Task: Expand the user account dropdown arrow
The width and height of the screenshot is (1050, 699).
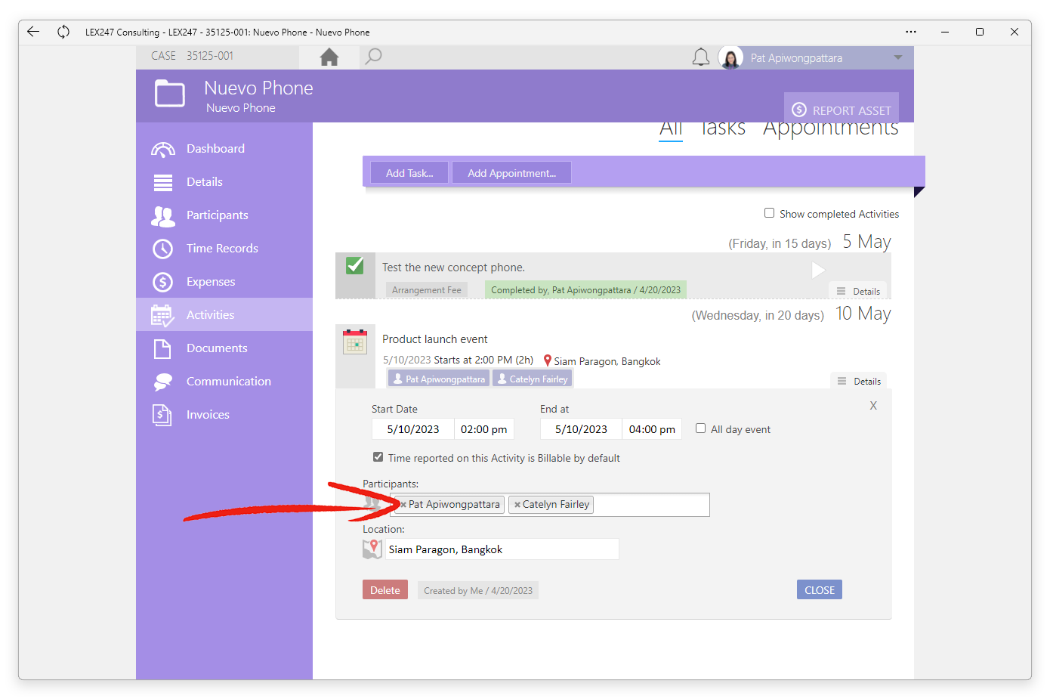Action: point(898,57)
